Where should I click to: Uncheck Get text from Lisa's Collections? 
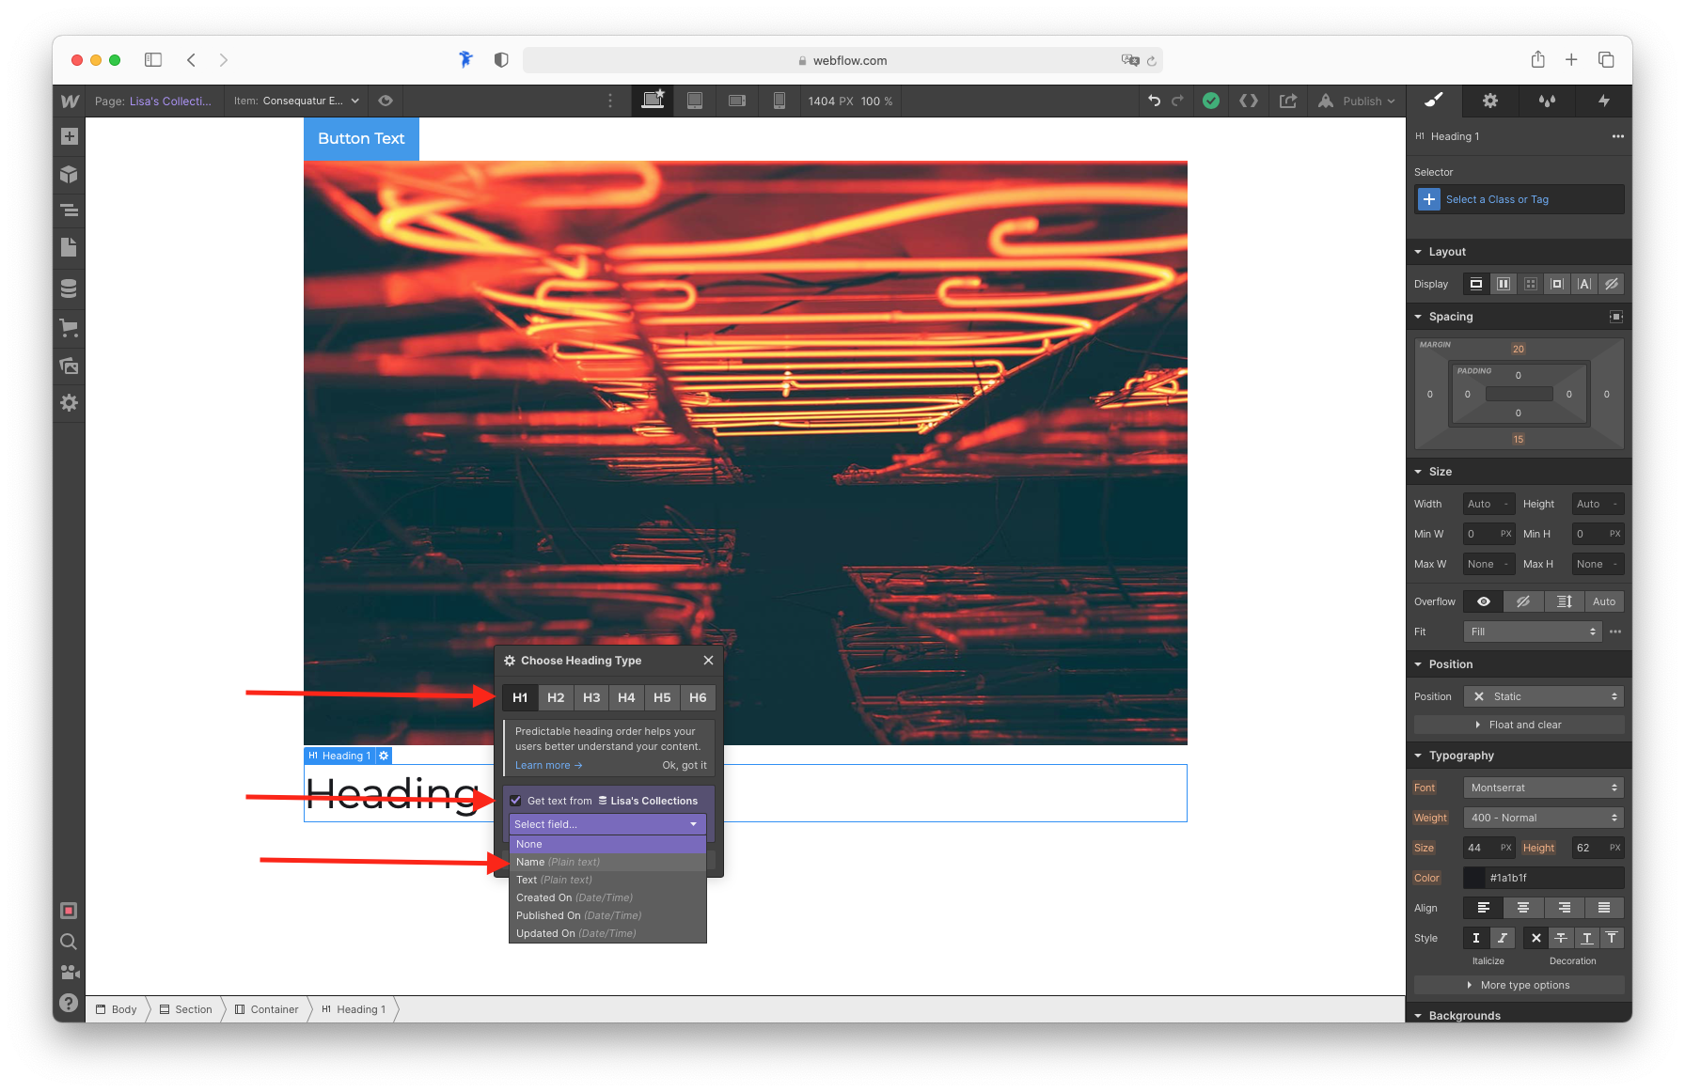click(515, 800)
